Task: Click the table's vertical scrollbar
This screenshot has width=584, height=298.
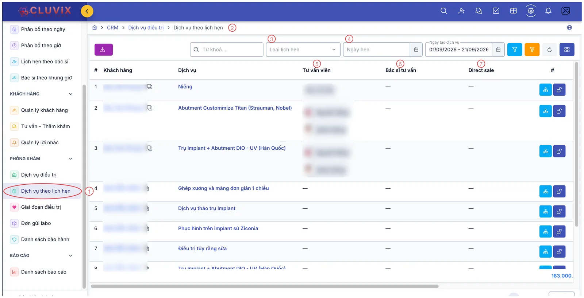Action: [x=576, y=144]
